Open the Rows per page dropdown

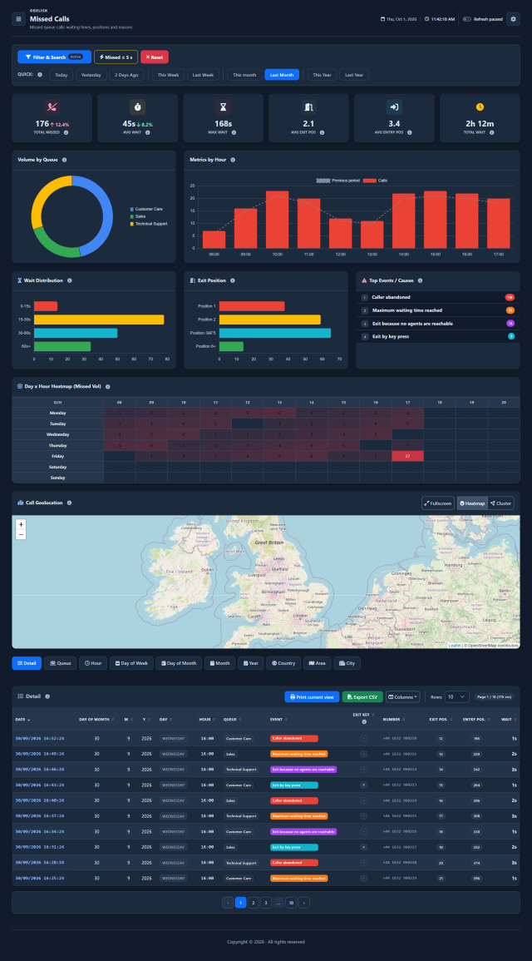point(456,697)
